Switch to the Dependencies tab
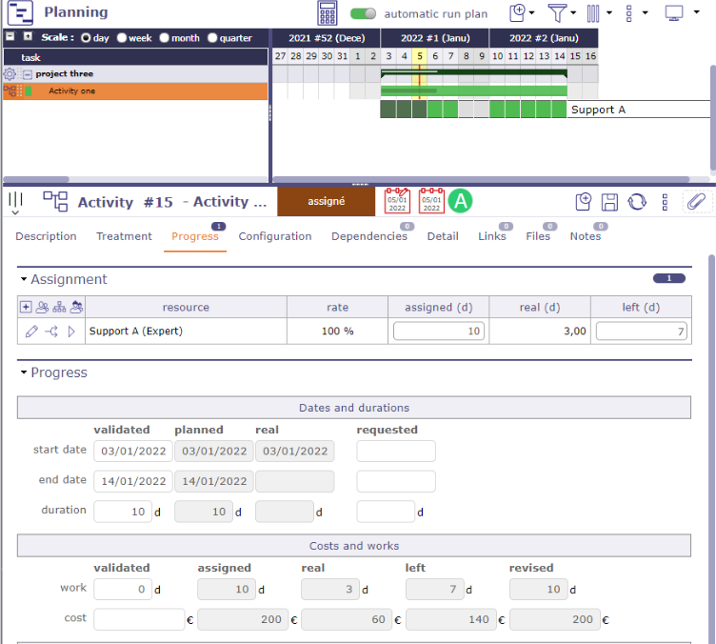This screenshot has width=716, height=644. pyautogui.click(x=368, y=236)
